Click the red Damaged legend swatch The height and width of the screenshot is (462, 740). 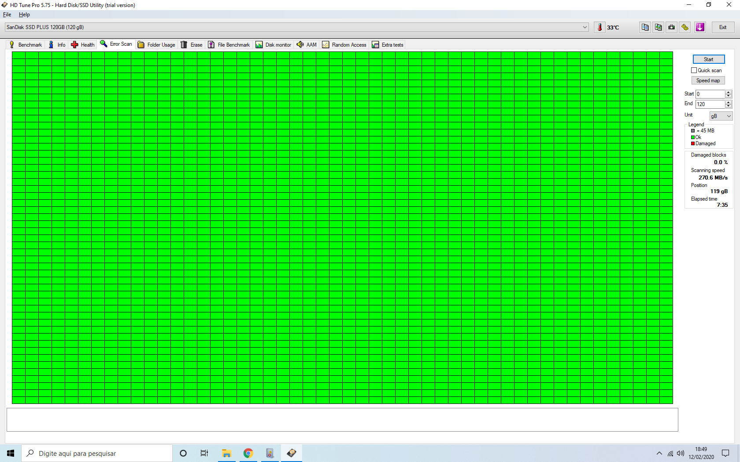[x=693, y=143]
